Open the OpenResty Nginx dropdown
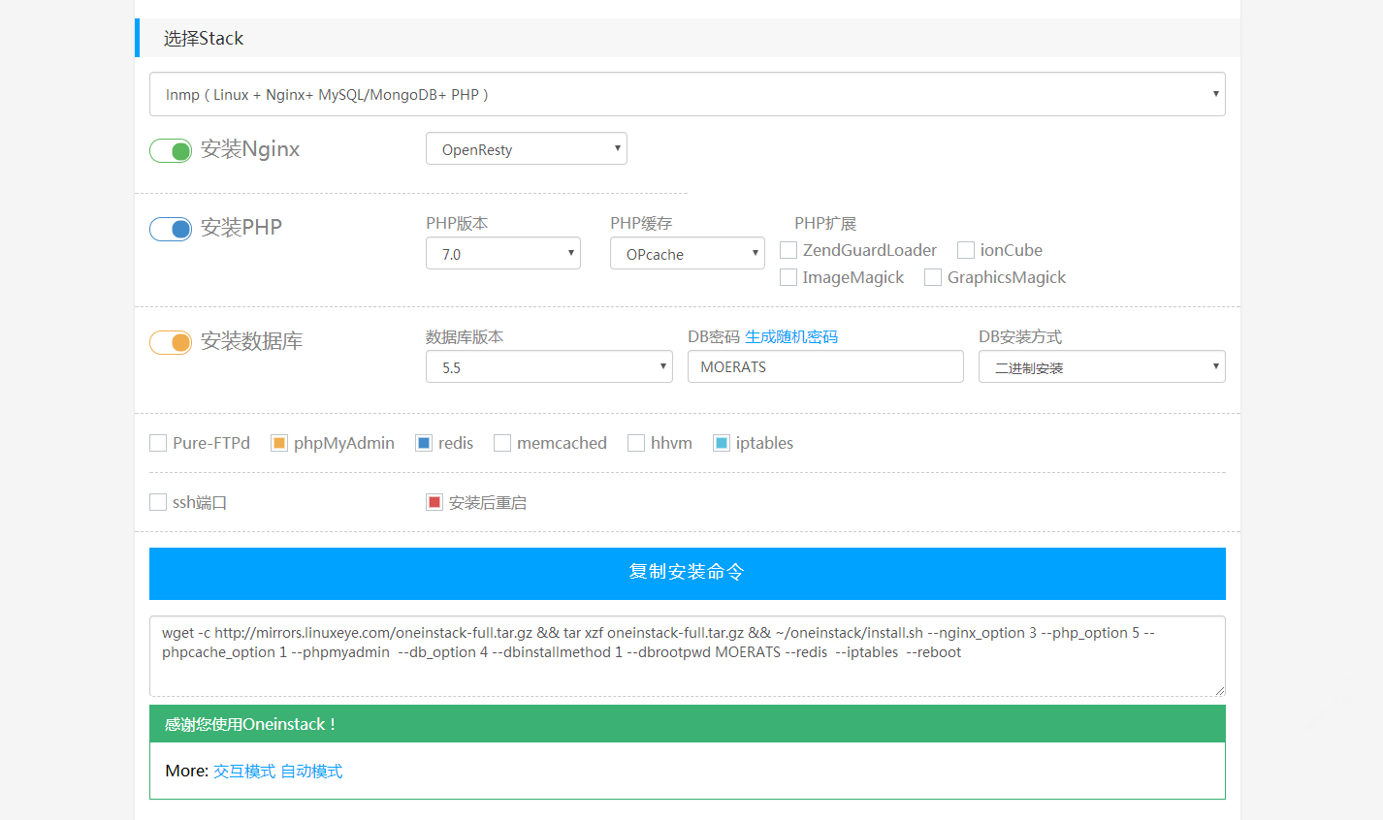1383x820 pixels. [527, 148]
